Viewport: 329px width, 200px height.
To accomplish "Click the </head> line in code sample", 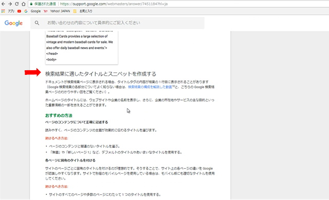I will [52, 54].
